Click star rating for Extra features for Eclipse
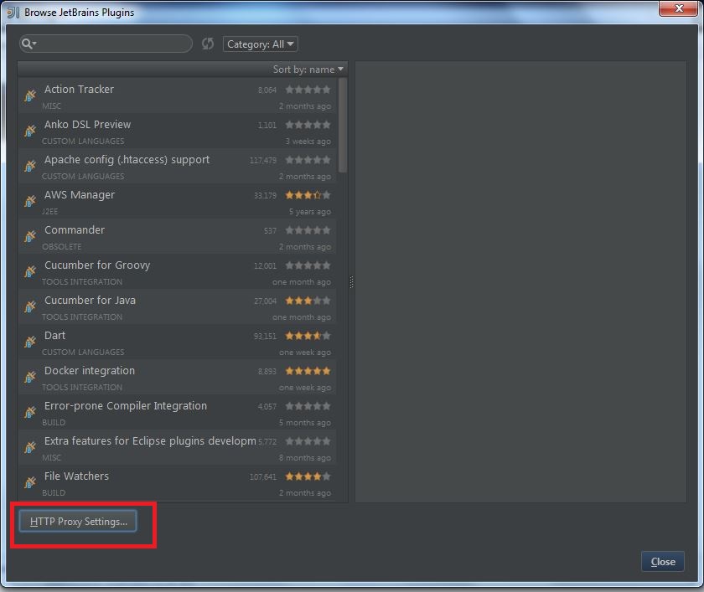 tap(308, 441)
